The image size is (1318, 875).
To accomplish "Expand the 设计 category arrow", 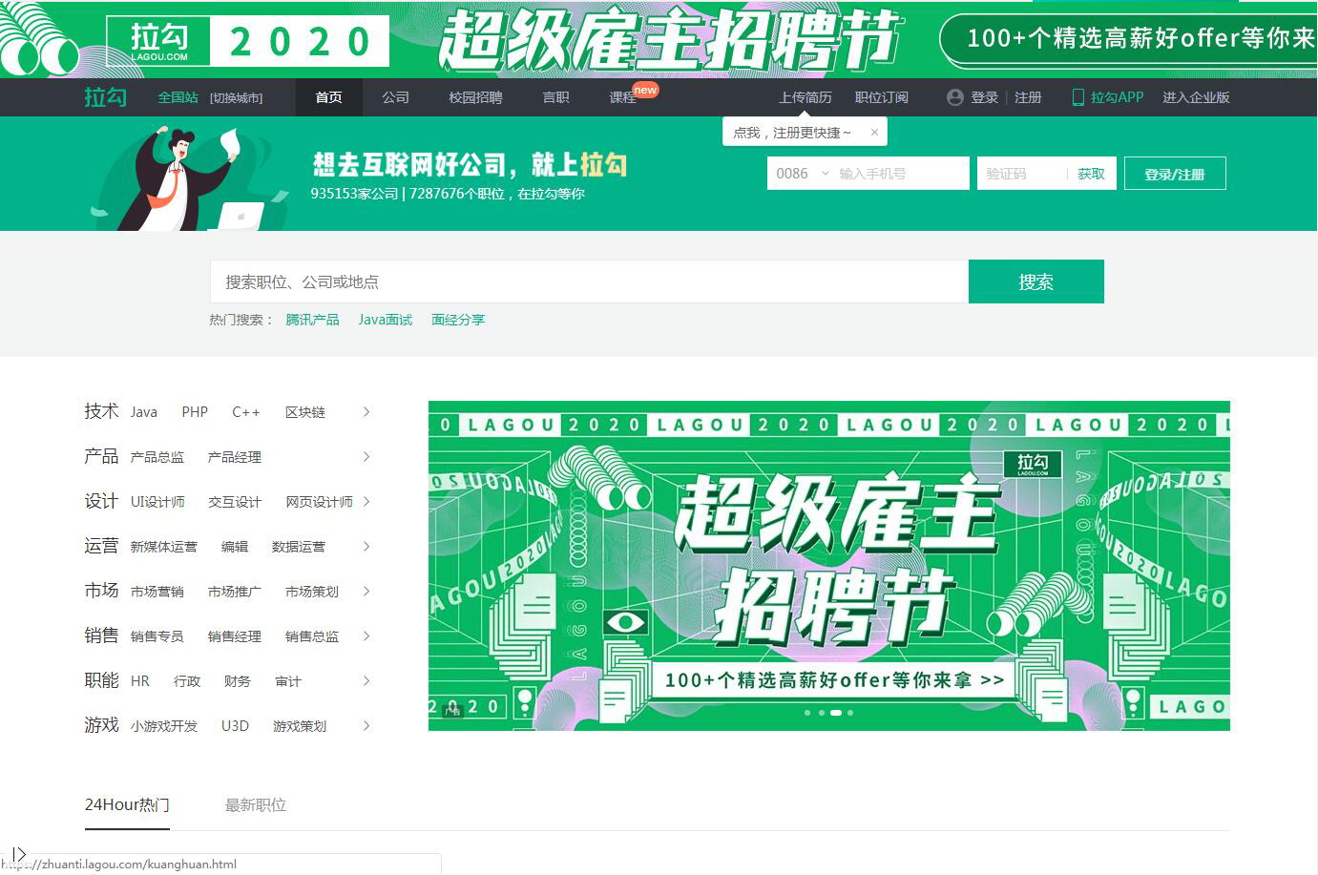I will point(366,502).
